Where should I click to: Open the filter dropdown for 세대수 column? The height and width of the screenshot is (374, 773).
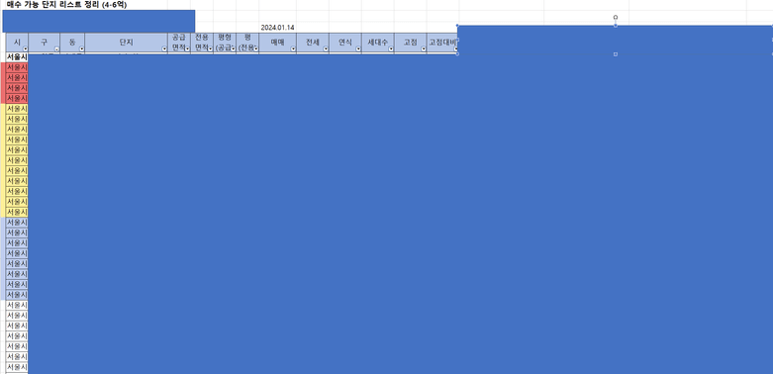tap(390, 49)
